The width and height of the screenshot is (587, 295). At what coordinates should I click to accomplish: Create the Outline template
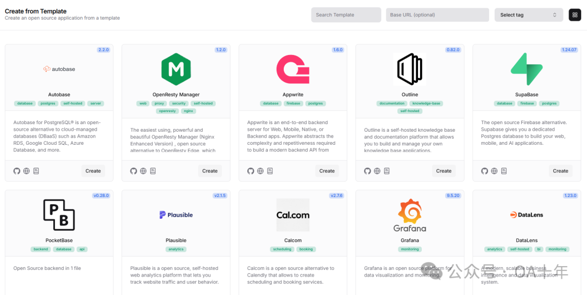point(444,171)
